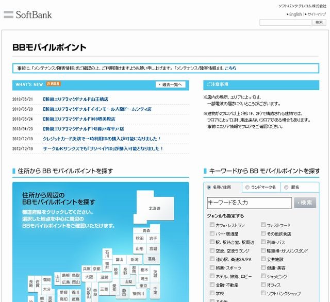
Task: Check the 学校 genre
Action: tap(212, 293)
